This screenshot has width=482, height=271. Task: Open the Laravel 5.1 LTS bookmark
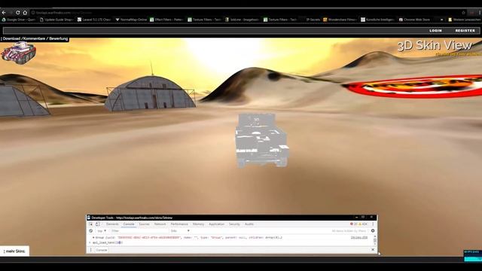94,20
